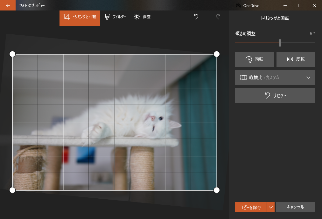
Task: Maximize the Photos window
Action: pyautogui.click(x=300, y=5)
